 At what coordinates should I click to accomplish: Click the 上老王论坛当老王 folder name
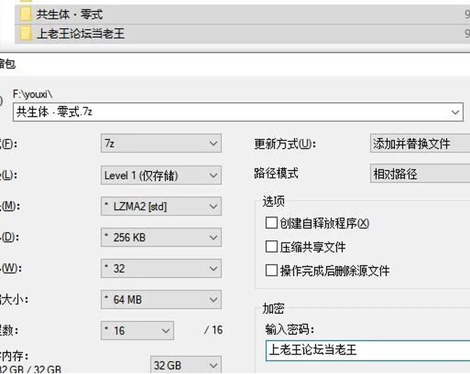tap(81, 34)
